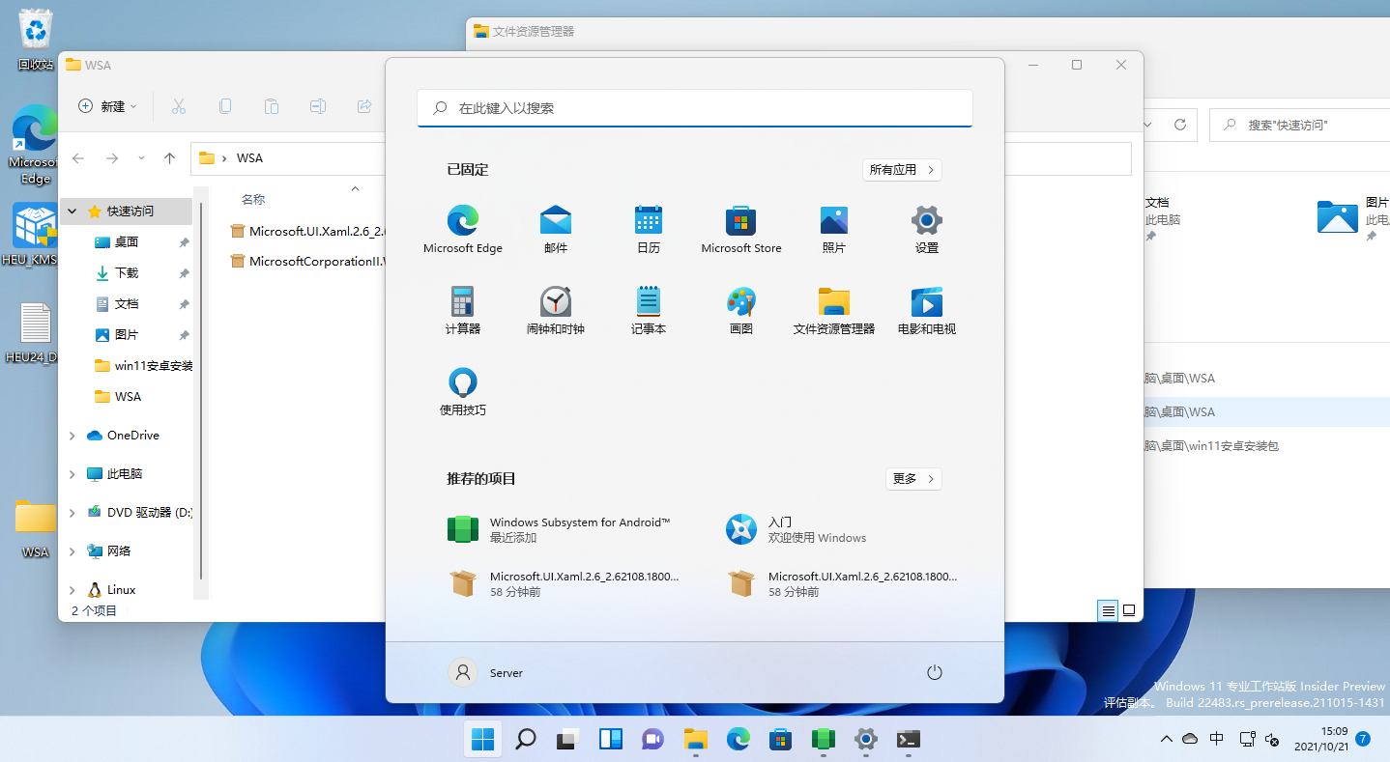Open the Task View icon on the taskbar
This screenshot has width=1390, height=762.
(567, 740)
